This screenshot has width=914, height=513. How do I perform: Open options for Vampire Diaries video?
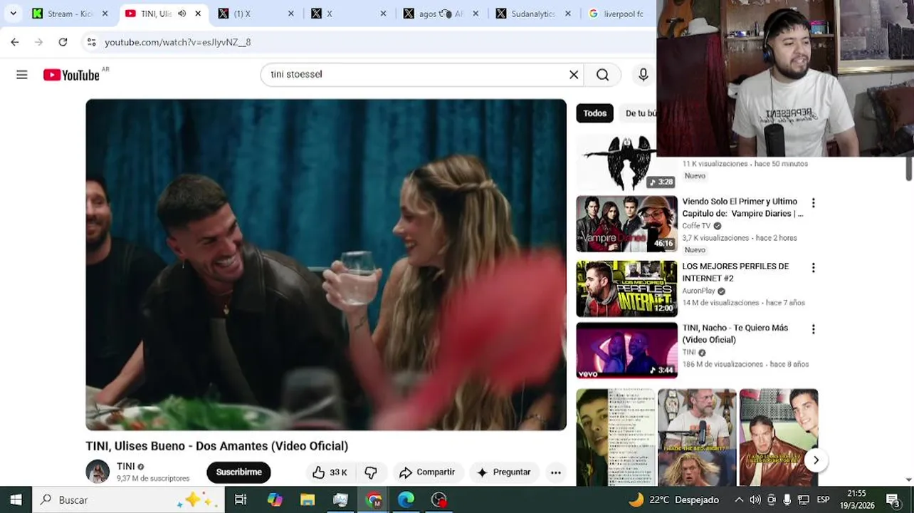pyautogui.click(x=813, y=203)
